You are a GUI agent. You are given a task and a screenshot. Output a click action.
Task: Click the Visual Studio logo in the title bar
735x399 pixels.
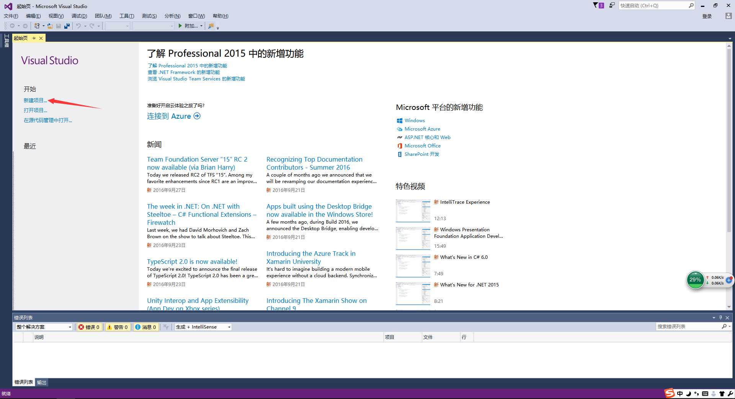8,6
